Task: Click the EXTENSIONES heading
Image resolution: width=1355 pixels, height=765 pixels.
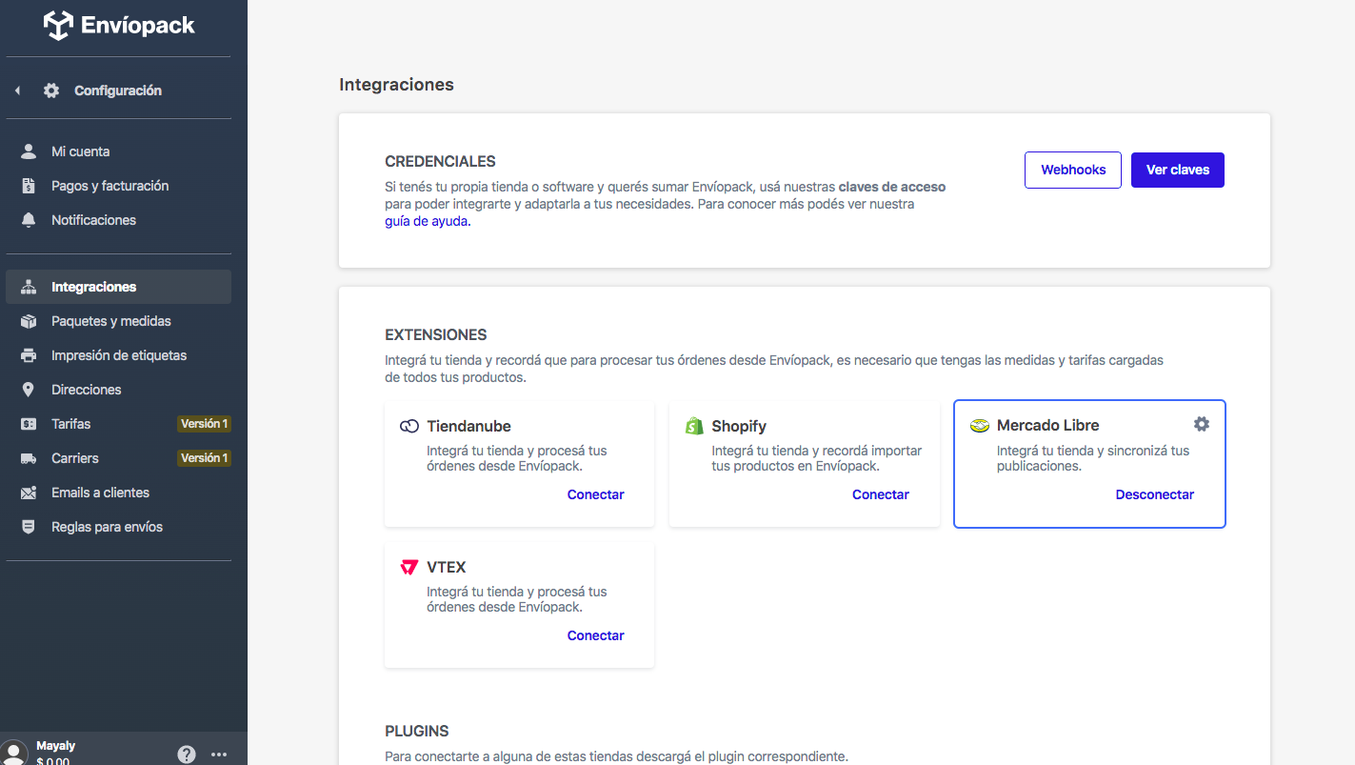Action: click(x=436, y=335)
